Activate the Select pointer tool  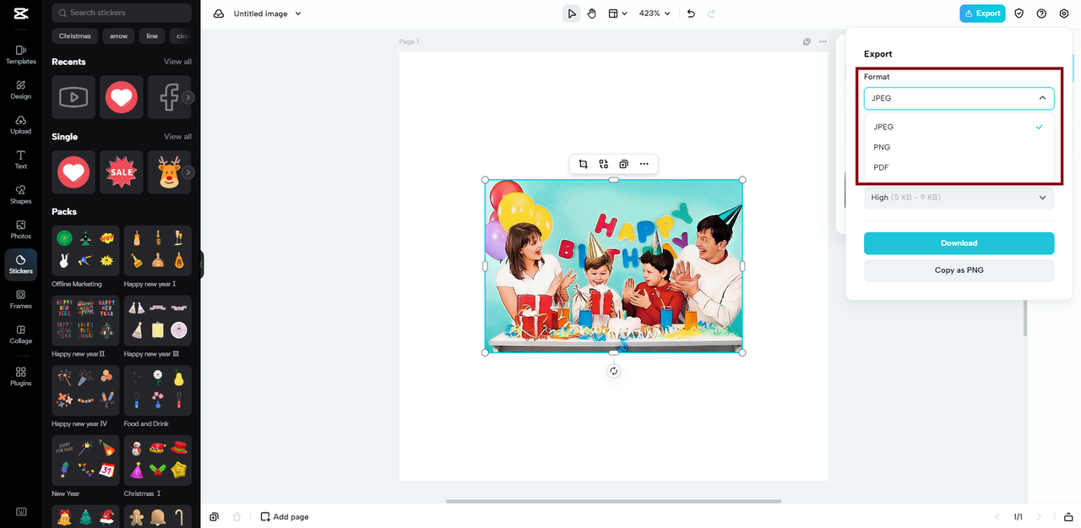pos(572,14)
